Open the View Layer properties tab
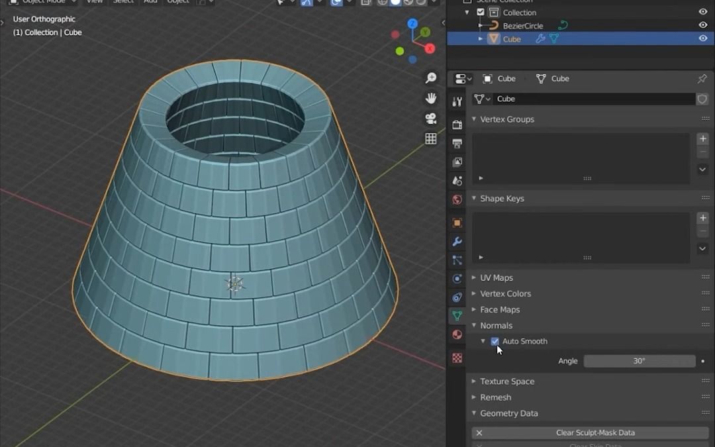The image size is (715, 447). coord(457,162)
